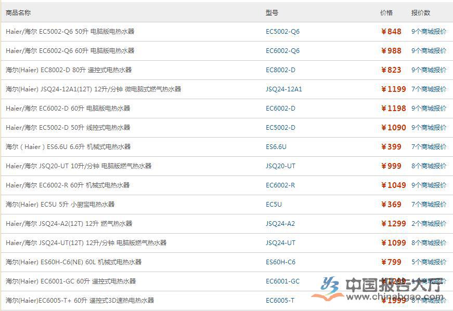View 8个商城报价 for the JSQ24-UT row
This screenshot has width=453, height=311.
tap(429, 242)
